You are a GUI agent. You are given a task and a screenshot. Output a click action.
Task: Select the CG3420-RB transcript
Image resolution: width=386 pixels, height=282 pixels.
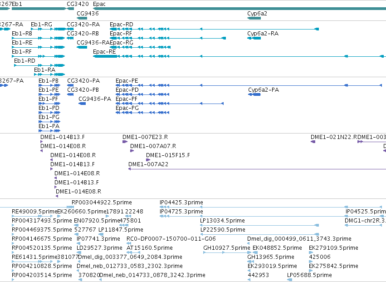[x=70, y=38]
